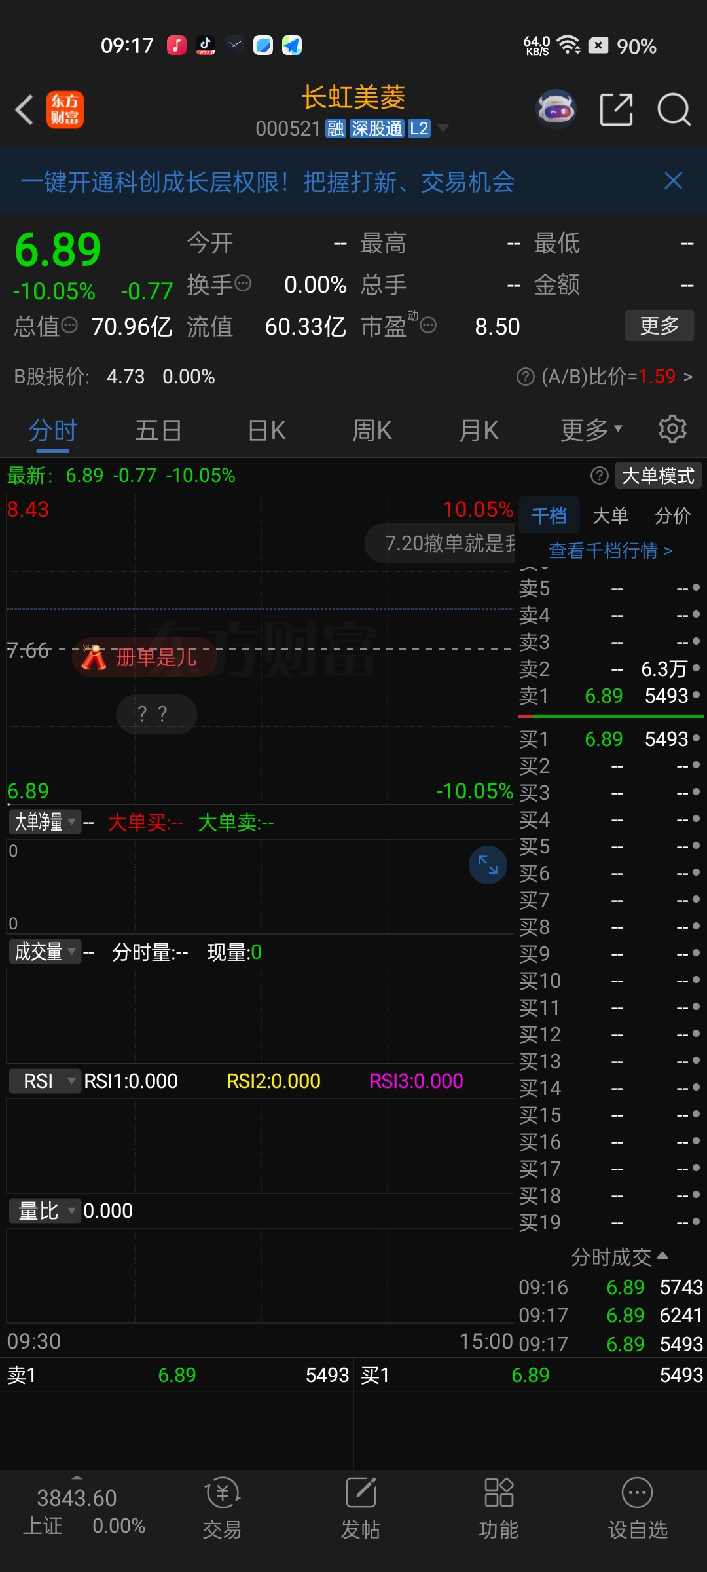Viewport: 707px width, 1572px height.
Task: Tap the 卖1 6.89 order book row
Action: coord(610,696)
